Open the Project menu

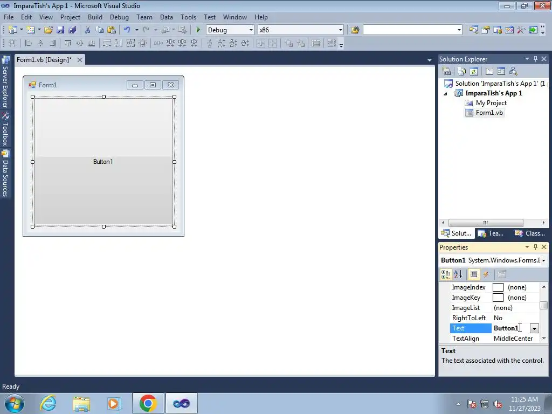(70, 17)
